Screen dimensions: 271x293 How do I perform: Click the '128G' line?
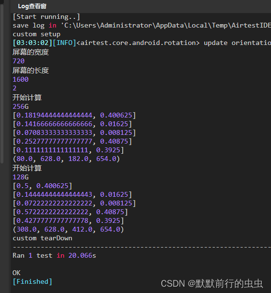(x=20, y=177)
